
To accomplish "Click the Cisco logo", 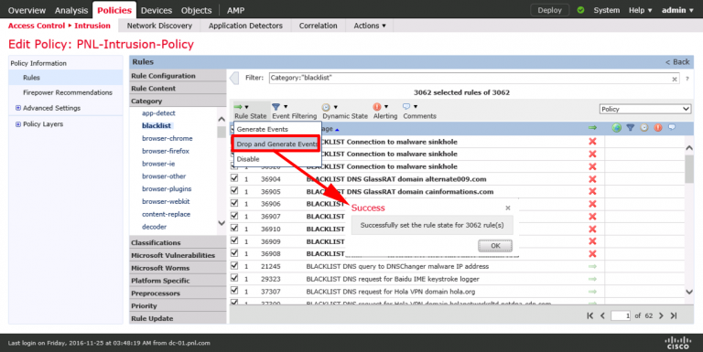I will [x=677, y=343].
